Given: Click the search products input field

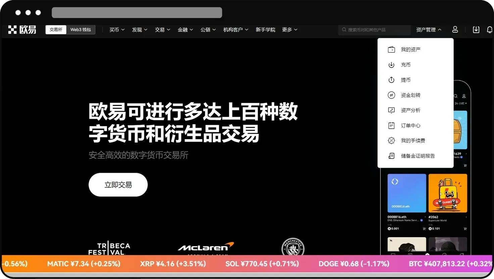Looking at the screenshot, I should tap(374, 30).
